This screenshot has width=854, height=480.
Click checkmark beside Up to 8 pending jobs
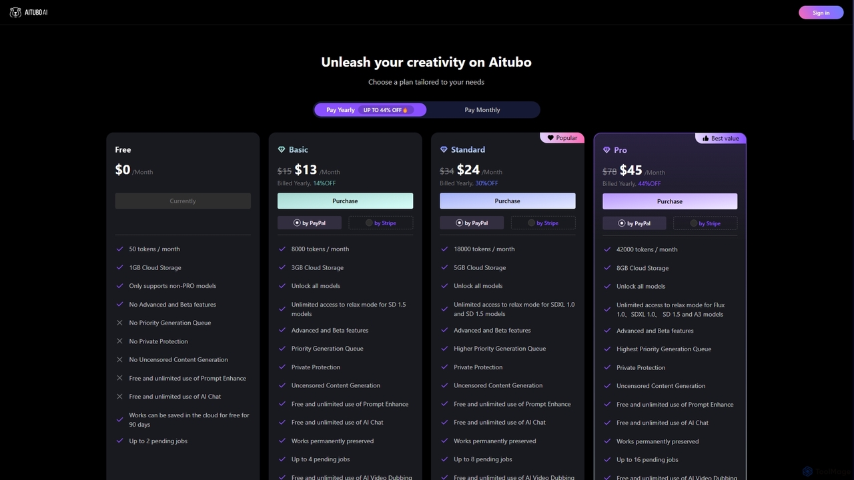[444, 459]
